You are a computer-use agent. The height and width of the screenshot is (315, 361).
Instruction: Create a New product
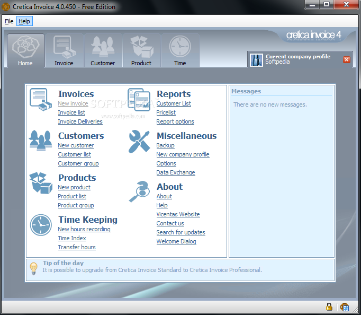tap(74, 188)
